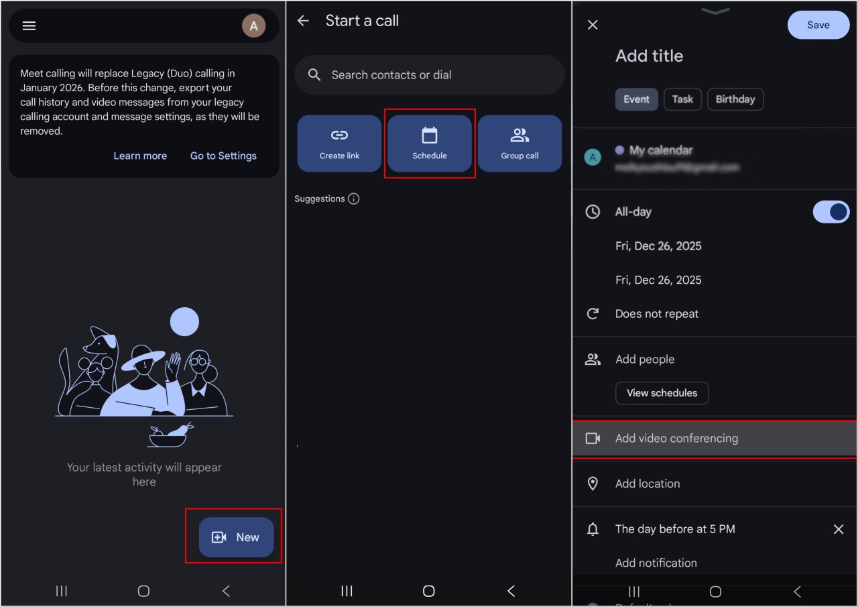Open the hamburger menu in Meet
This screenshot has width=858, height=607.
click(x=29, y=26)
